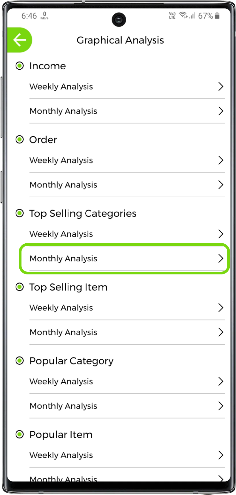The height and width of the screenshot is (495, 236).
Task: Open Monthly Analysis under Income
Action: click(x=63, y=111)
